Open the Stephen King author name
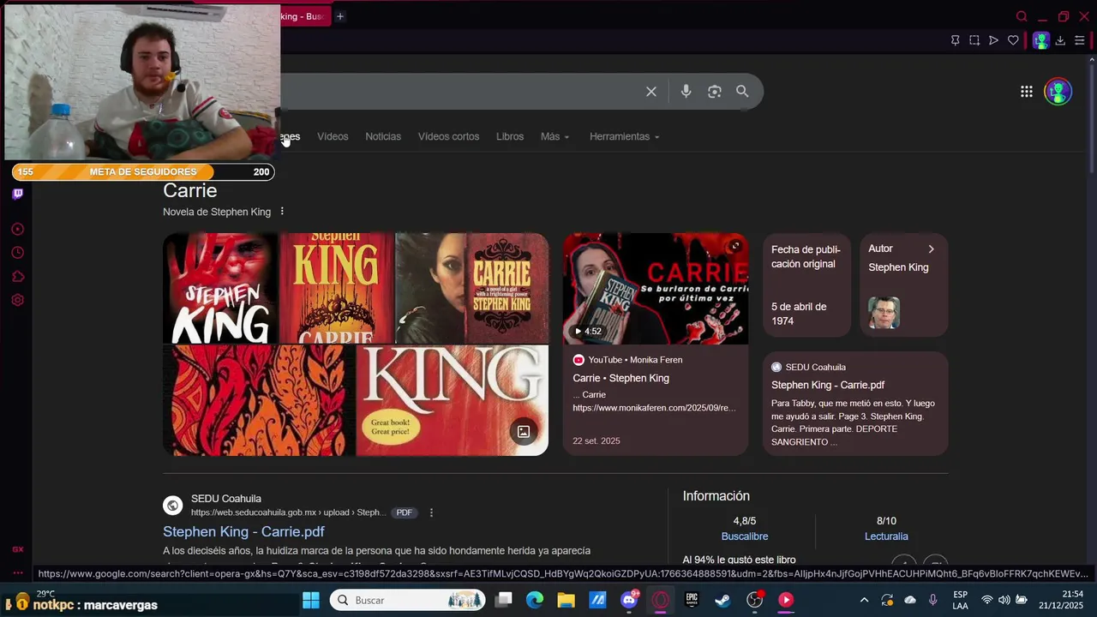 pyautogui.click(x=898, y=267)
